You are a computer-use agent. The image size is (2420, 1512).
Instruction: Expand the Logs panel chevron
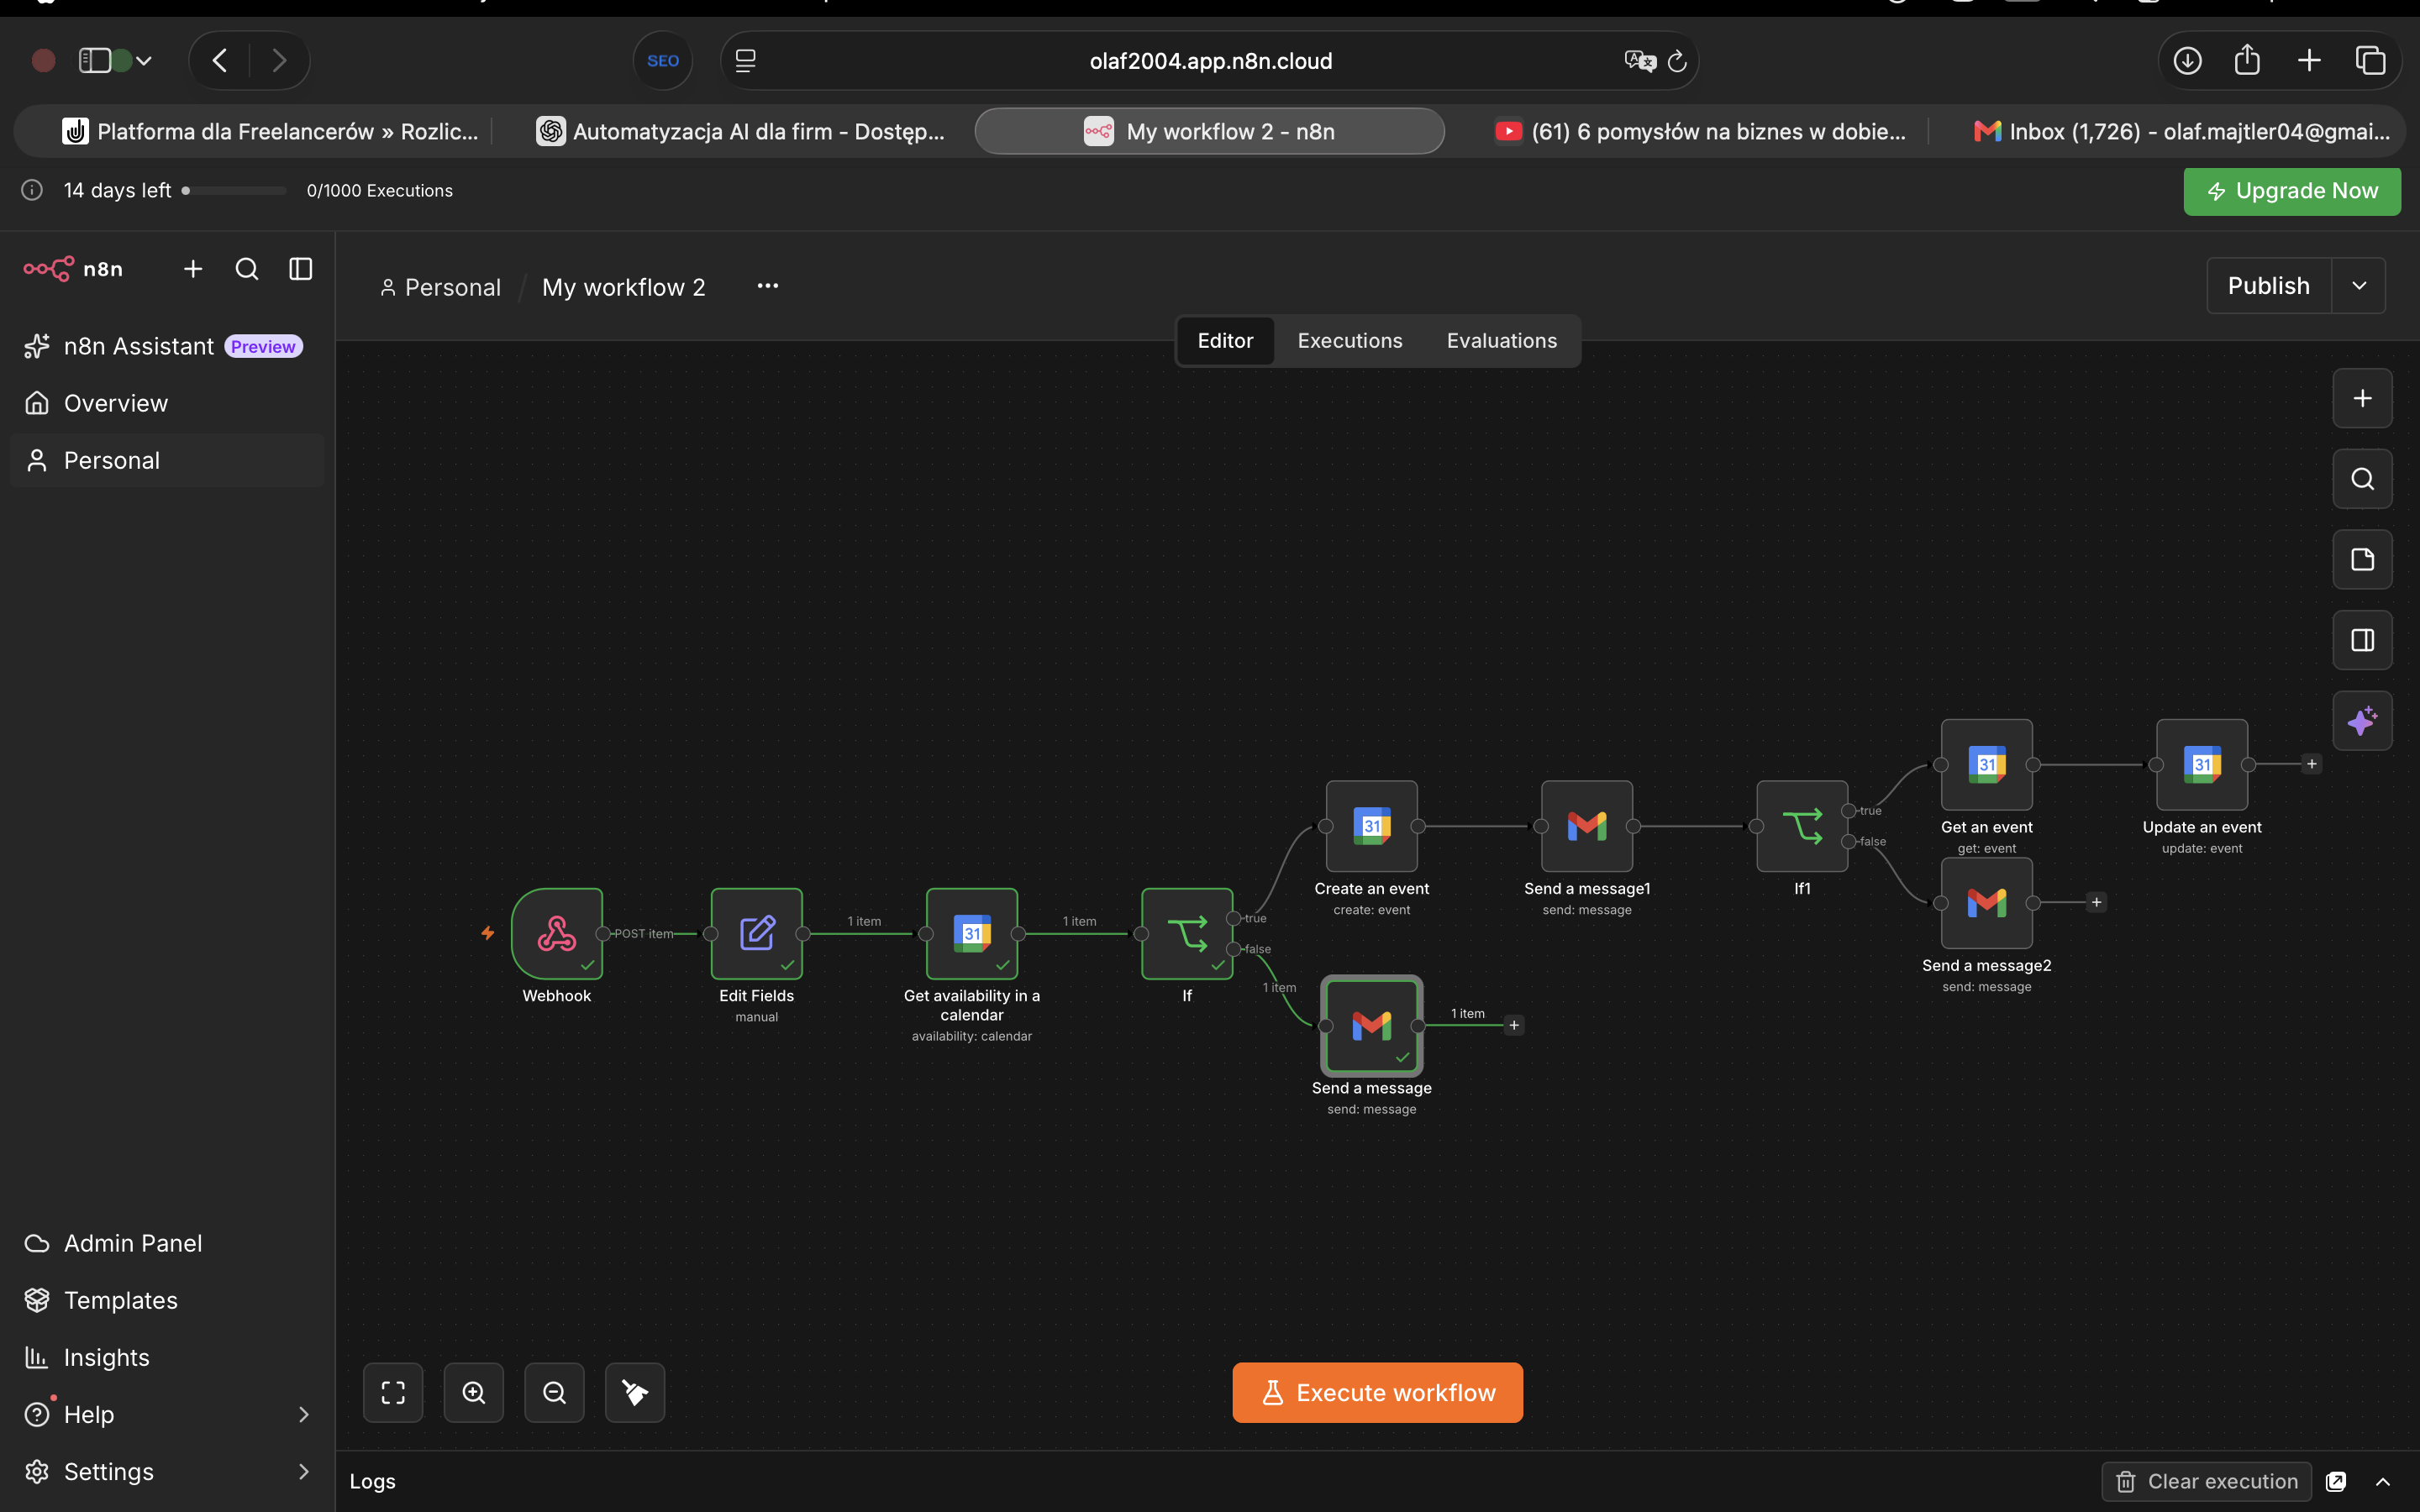(x=2383, y=1481)
